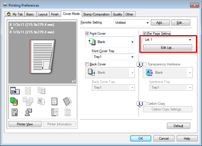Switch to the Stamp/Composition tab
This screenshot has width=202, height=146.
coord(96,14)
